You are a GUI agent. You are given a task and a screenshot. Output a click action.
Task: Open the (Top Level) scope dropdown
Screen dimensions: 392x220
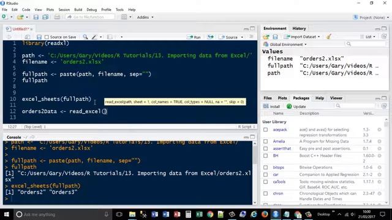[35, 127]
